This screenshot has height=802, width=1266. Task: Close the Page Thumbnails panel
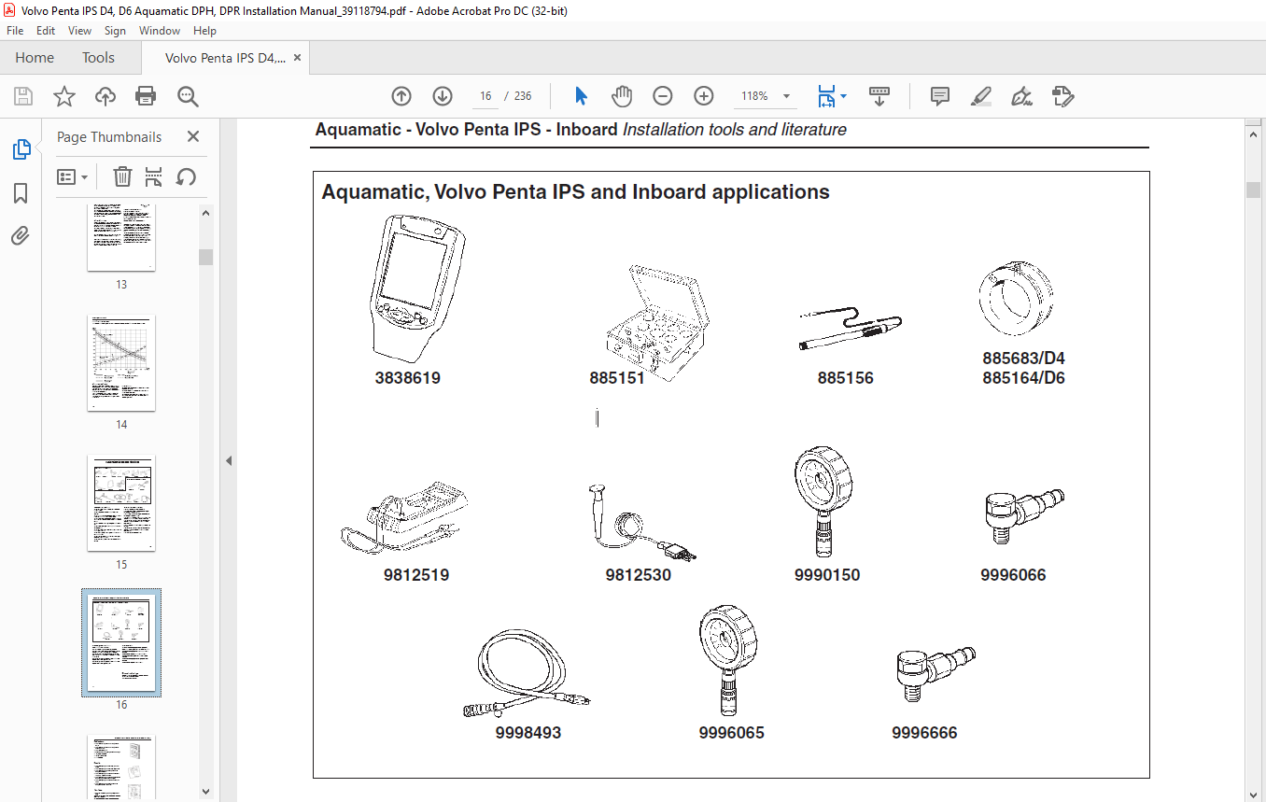point(193,136)
